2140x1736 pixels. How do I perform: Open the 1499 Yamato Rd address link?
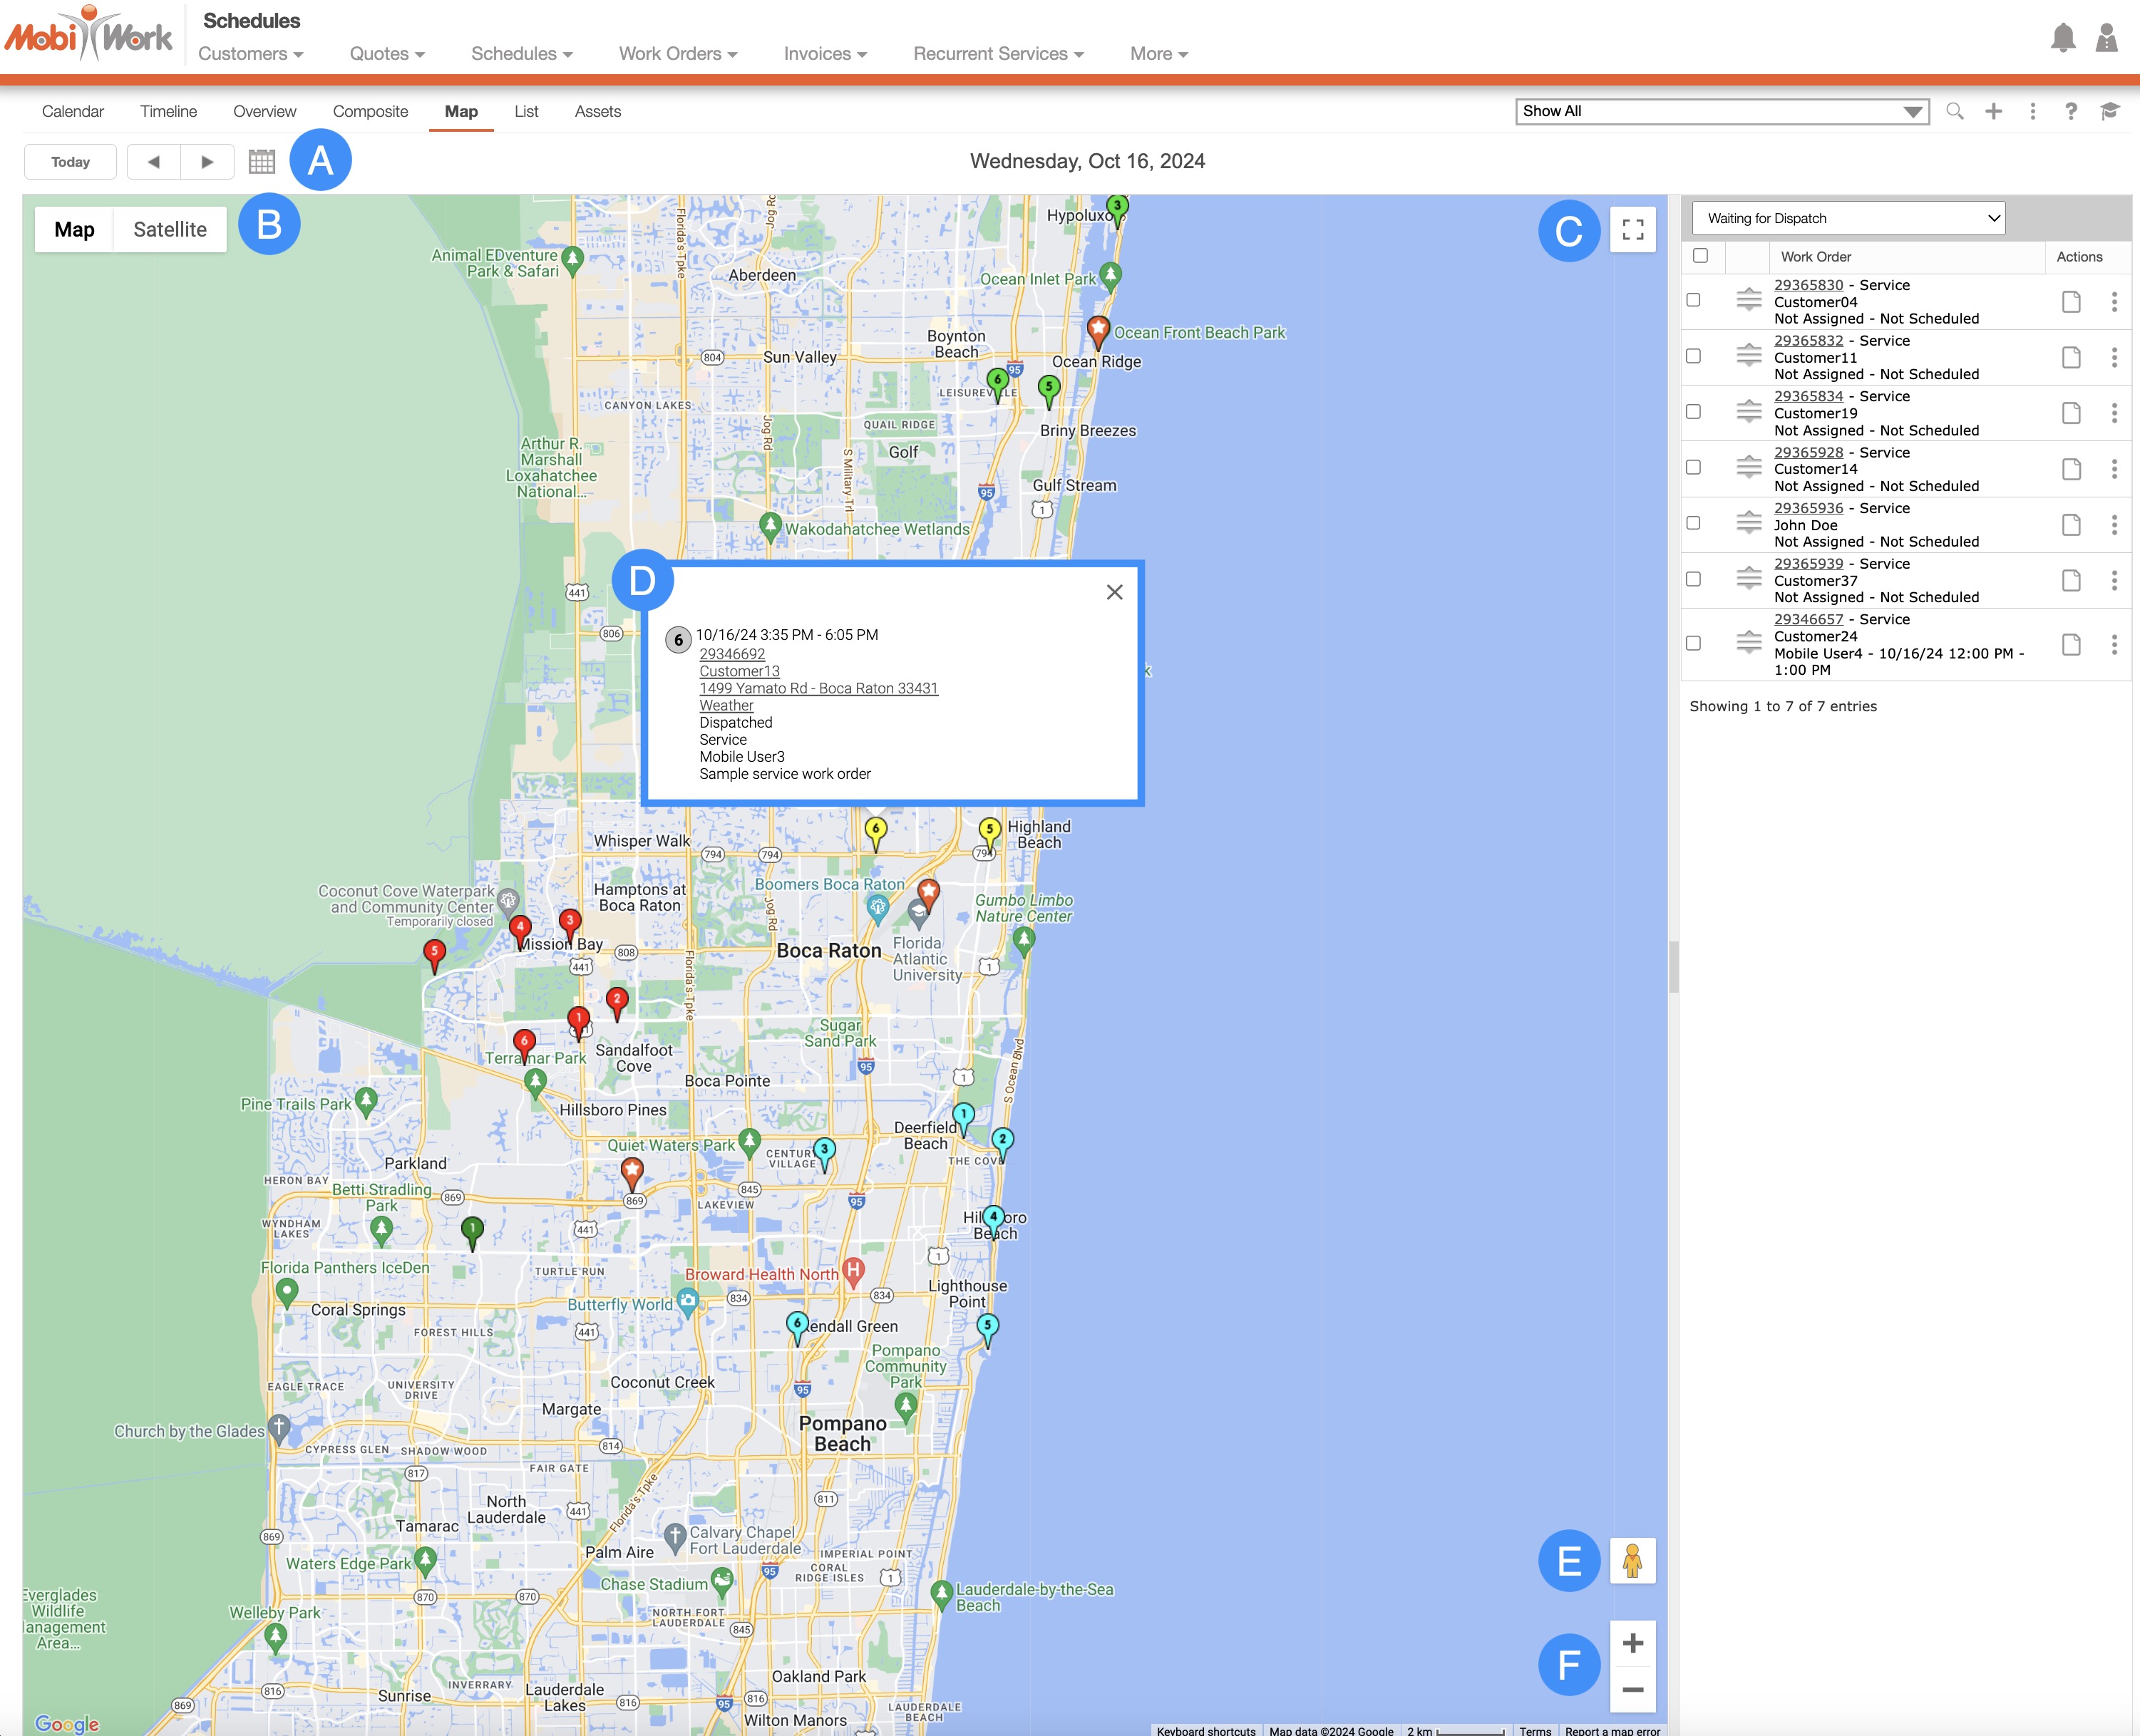[818, 688]
